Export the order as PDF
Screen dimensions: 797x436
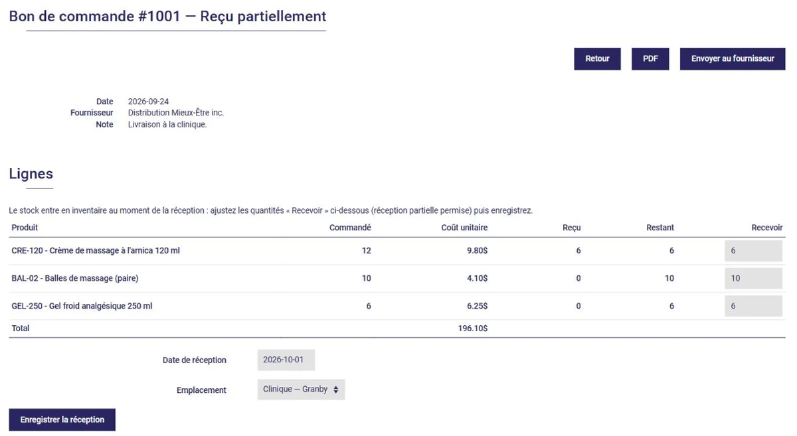[x=650, y=58]
